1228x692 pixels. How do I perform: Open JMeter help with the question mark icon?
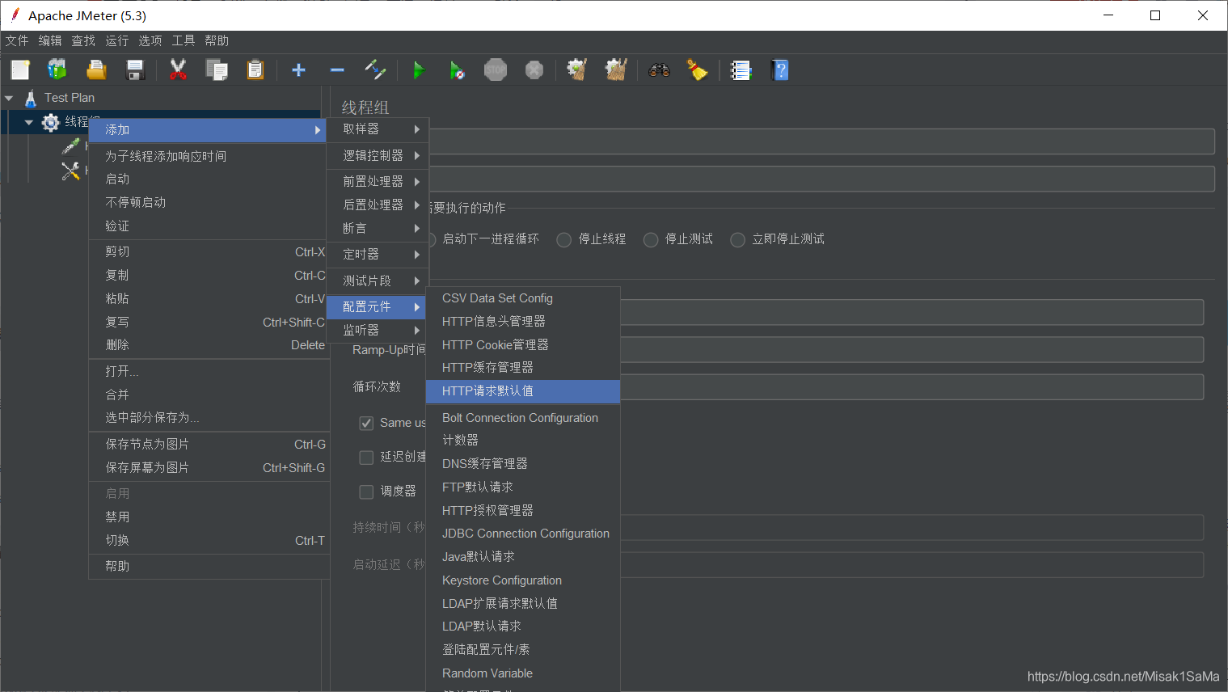779,70
